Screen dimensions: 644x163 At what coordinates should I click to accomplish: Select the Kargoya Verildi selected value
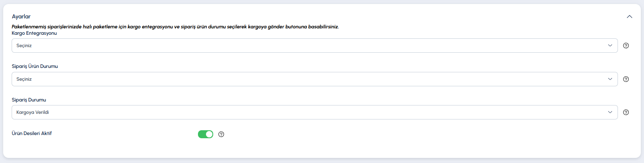(32, 112)
